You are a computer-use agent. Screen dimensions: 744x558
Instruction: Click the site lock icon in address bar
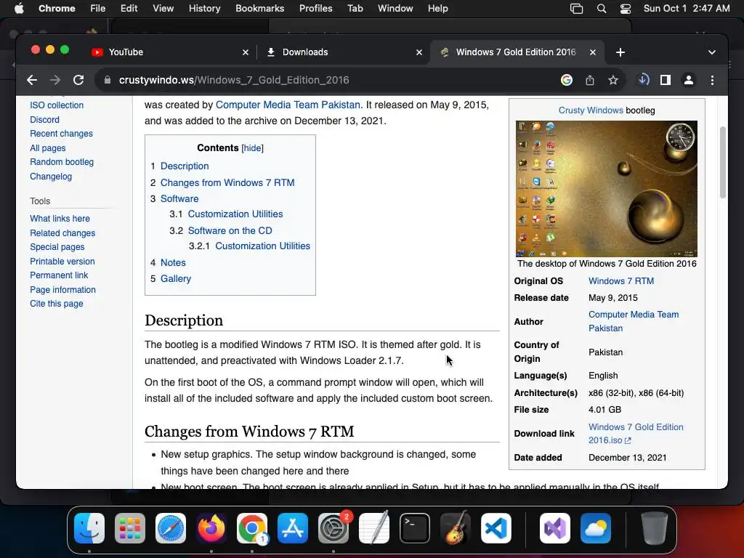click(108, 80)
